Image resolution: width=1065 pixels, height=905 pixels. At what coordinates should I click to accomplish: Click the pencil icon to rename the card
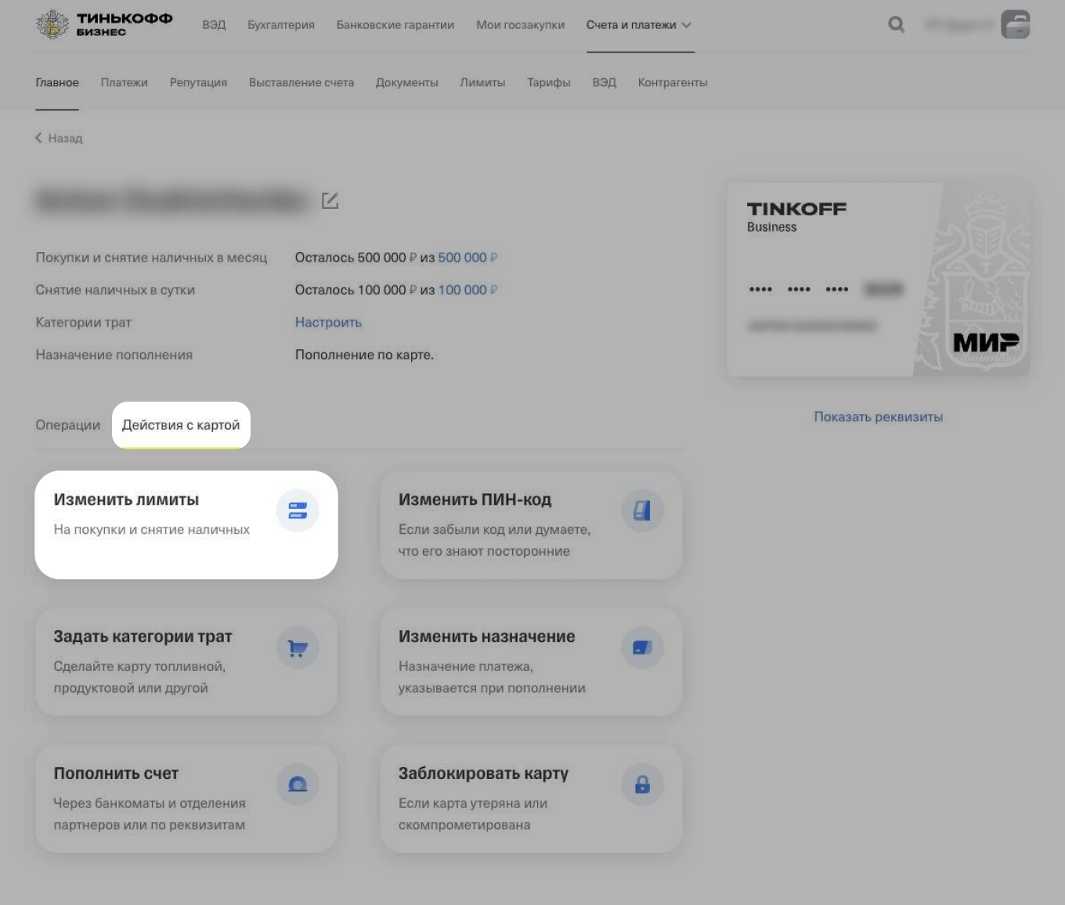pyautogui.click(x=330, y=200)
